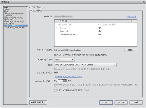This screenshot has width=146, height=108.
Task: Open the デフォルトライブラリ Family dropdown
Action: click(64, 60)
